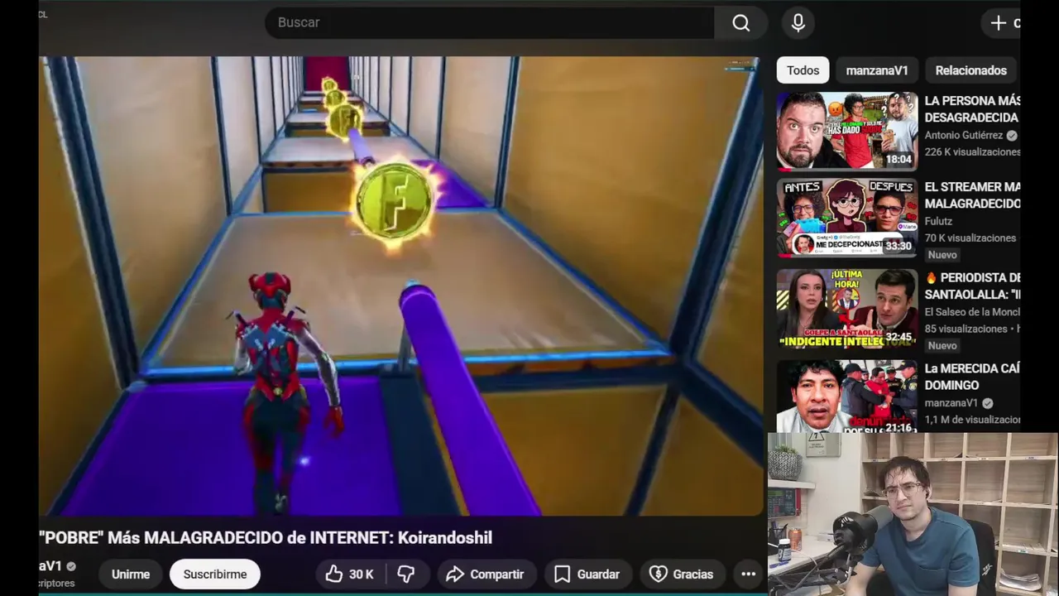Click verified badge beside channel name
This screenshot has height=596, width=1059.
click(71, 566)
